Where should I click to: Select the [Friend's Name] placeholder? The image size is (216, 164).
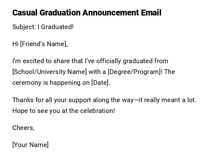pyautogui.click(x=44, y=44)
